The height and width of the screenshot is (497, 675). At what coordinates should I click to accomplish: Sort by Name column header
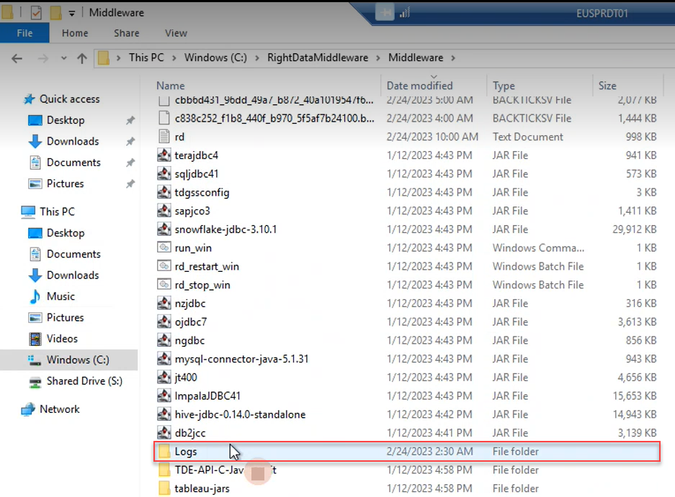click(171, 86)
